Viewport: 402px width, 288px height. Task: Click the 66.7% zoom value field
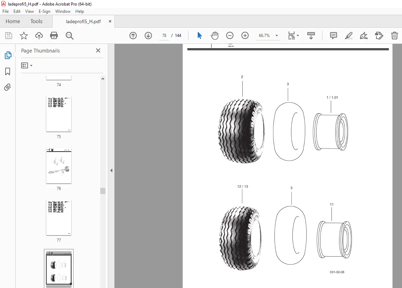(264, 36)
